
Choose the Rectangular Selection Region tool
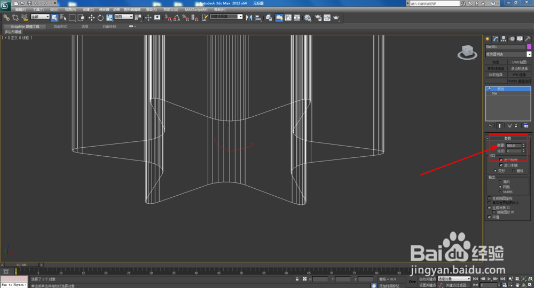pyautogui.click(x=72, y=18)
